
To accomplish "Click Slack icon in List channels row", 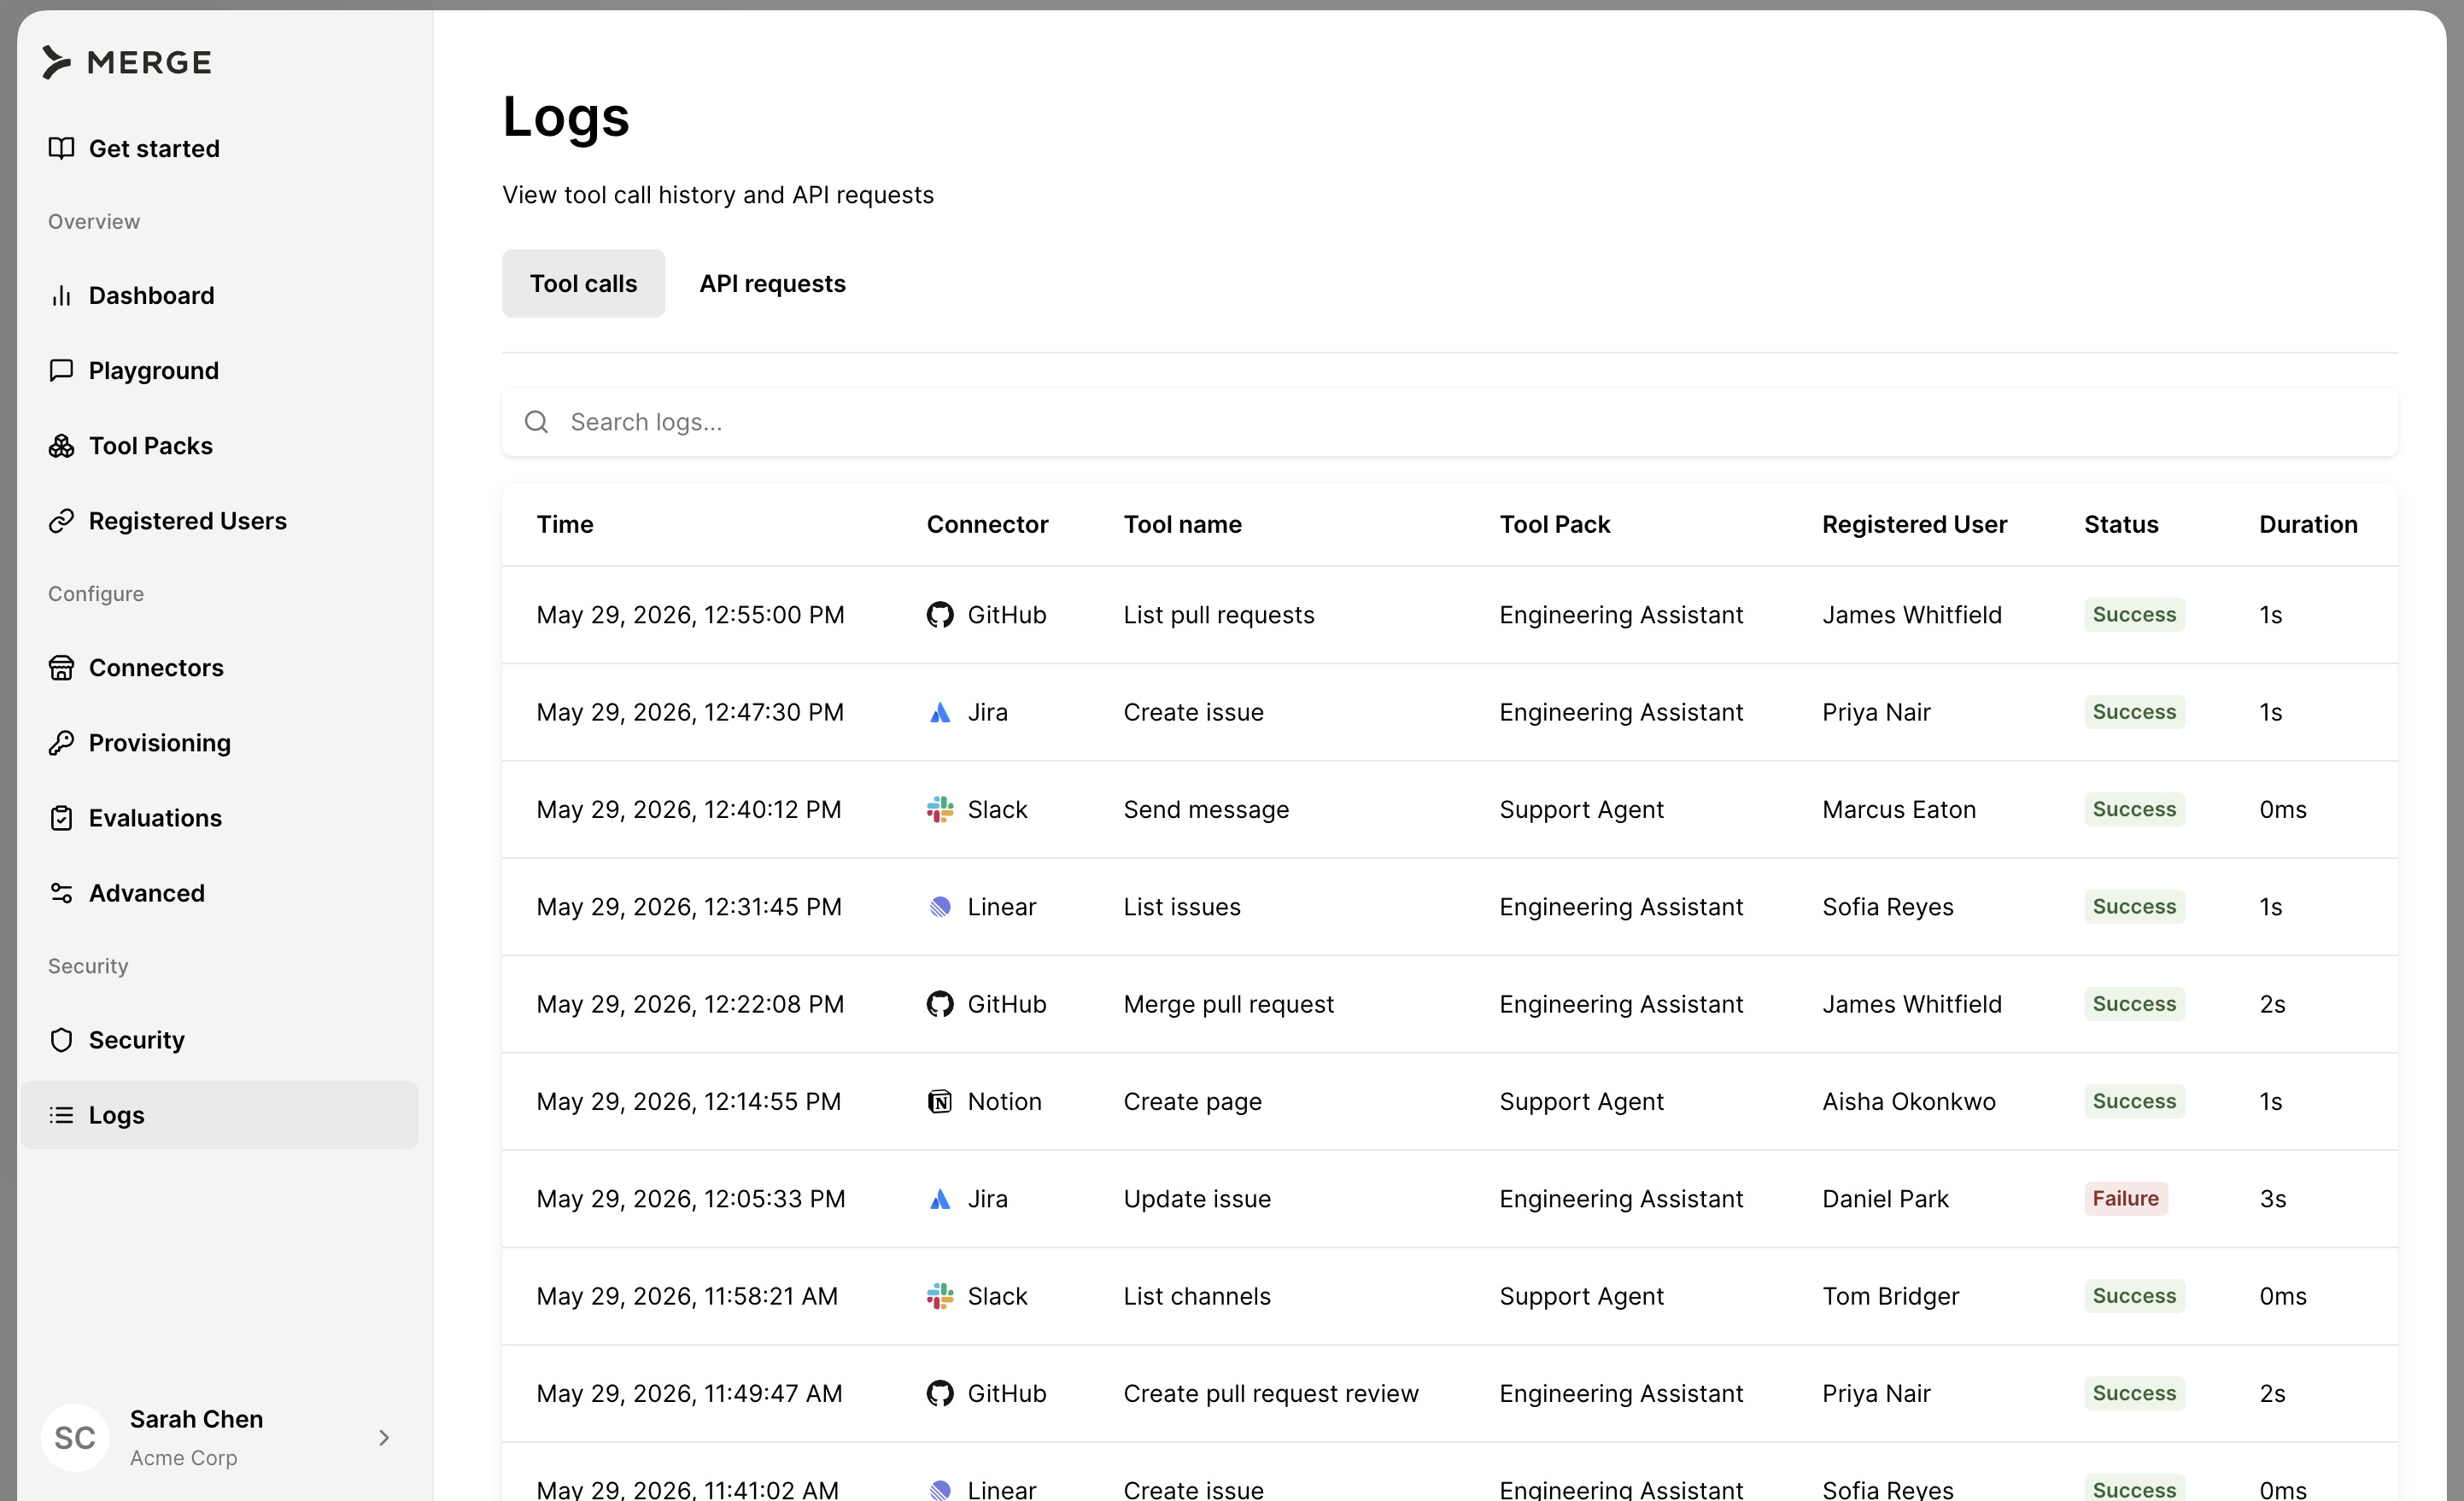I will pyautogui.click(x=939, y=1295).
